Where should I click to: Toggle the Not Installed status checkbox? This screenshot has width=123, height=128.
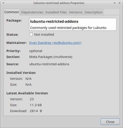click(31, 35)
